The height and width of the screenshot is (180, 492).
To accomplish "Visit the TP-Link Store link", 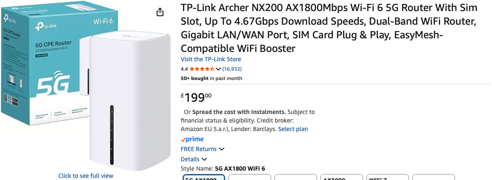I will (211, 59).
